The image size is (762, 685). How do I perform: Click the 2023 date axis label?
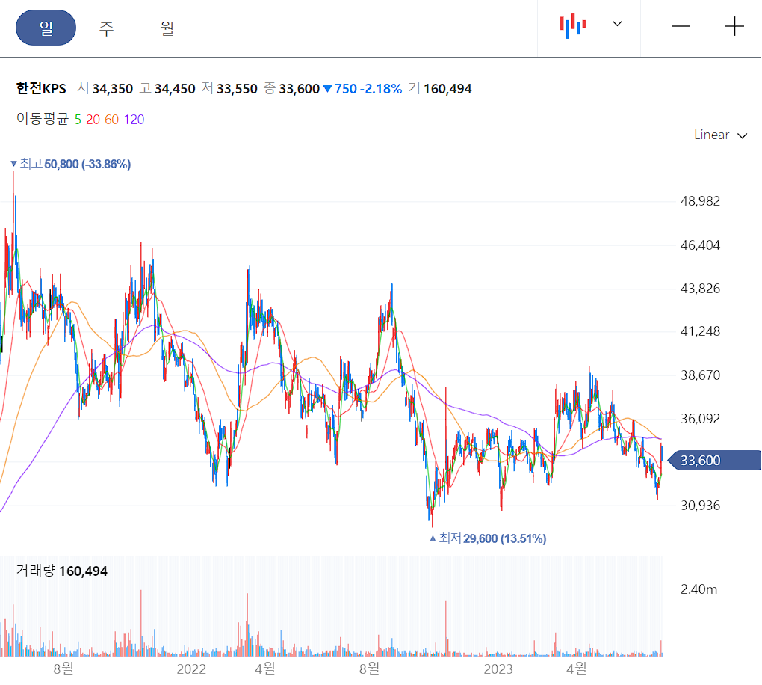tap(498, 669)
